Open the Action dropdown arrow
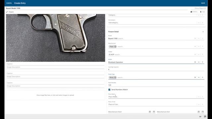 [x=199, y=62]
